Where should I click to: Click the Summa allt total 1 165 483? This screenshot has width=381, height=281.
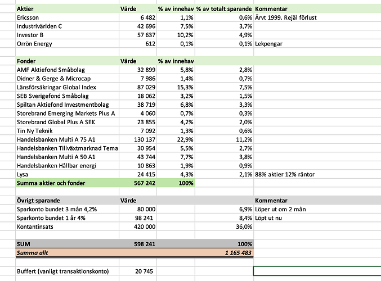235,253
